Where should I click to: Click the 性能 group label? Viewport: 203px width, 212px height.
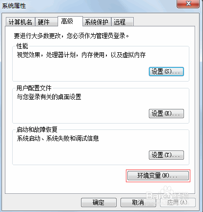tap(22, 46)
